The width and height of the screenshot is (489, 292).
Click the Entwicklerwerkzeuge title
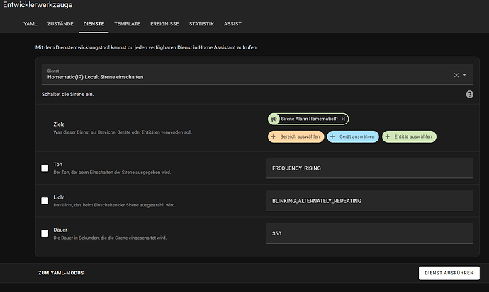click(38, 5)
